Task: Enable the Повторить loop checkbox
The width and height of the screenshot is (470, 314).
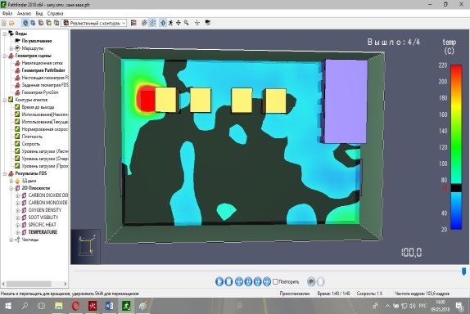Action: pyautogui.click(x=275, y=281)
